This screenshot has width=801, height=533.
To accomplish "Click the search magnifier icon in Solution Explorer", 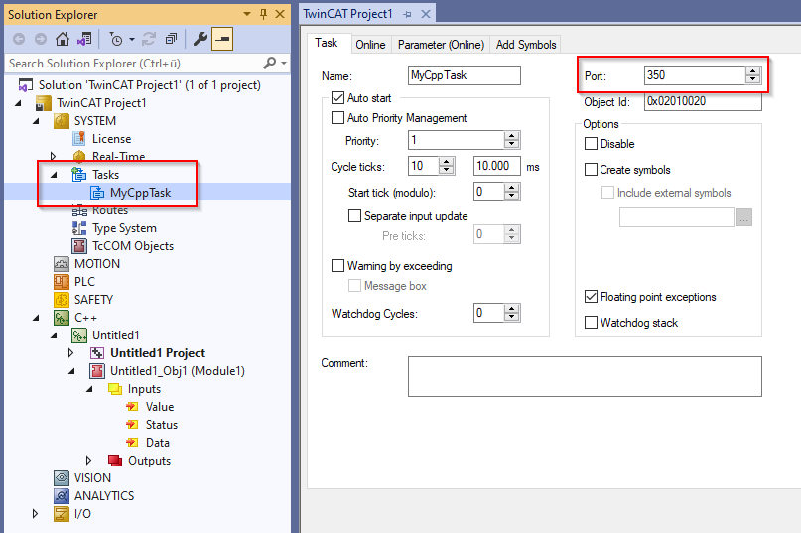I will coord(269,63).
